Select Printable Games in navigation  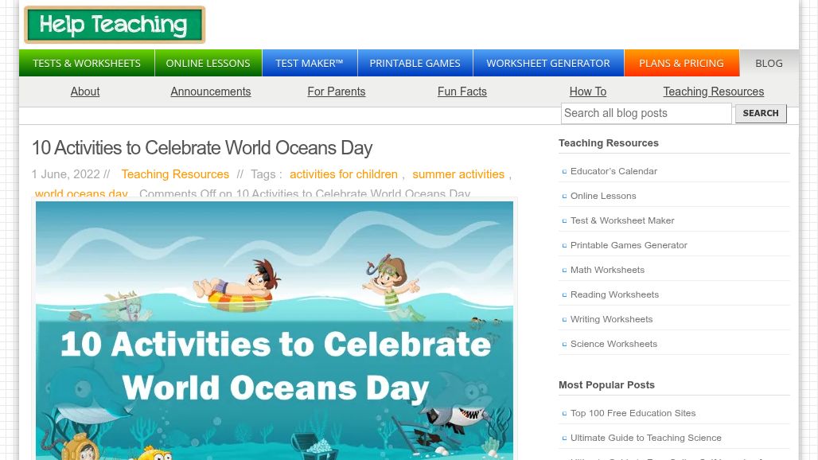point(415,63)
